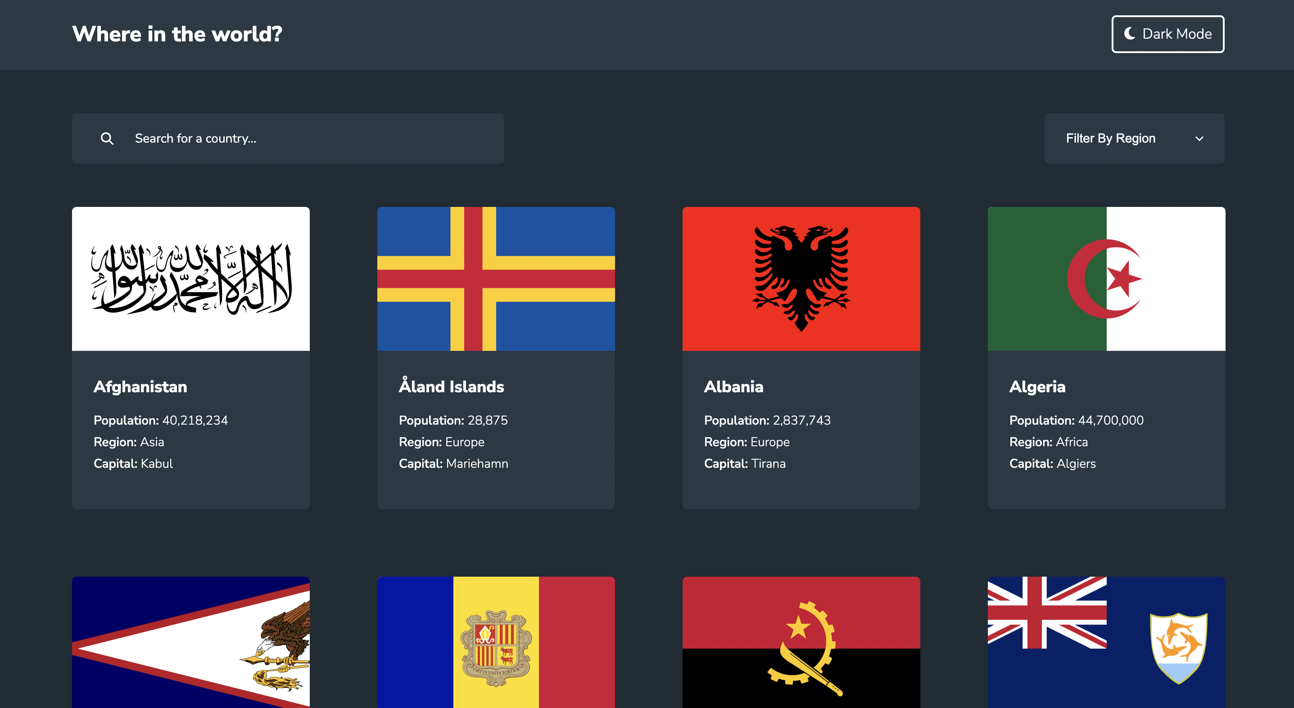Open the Angola red and black flag card
The width and height of the screenshot is (1294, 708).
click(801, 642)
